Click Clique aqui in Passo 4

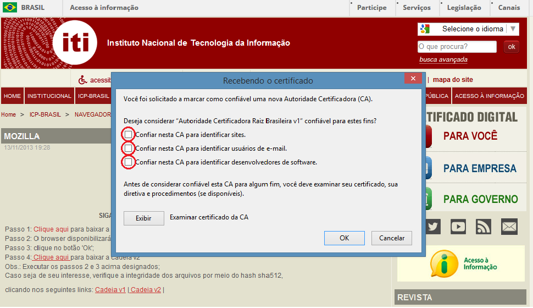point(51,257)
